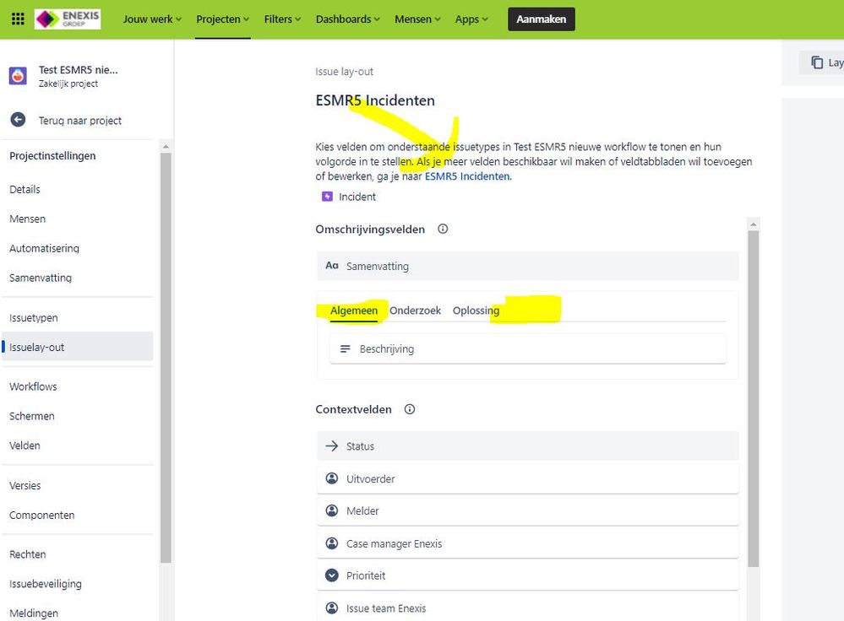
Task: Open the Projecten dropdown menu
Action: pos(223,19)
